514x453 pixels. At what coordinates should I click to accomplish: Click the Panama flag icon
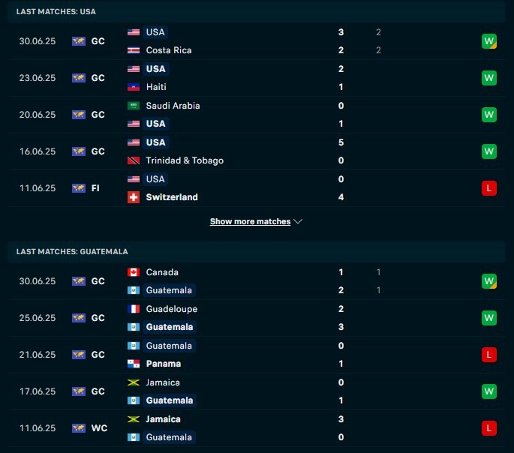[134, 364]
